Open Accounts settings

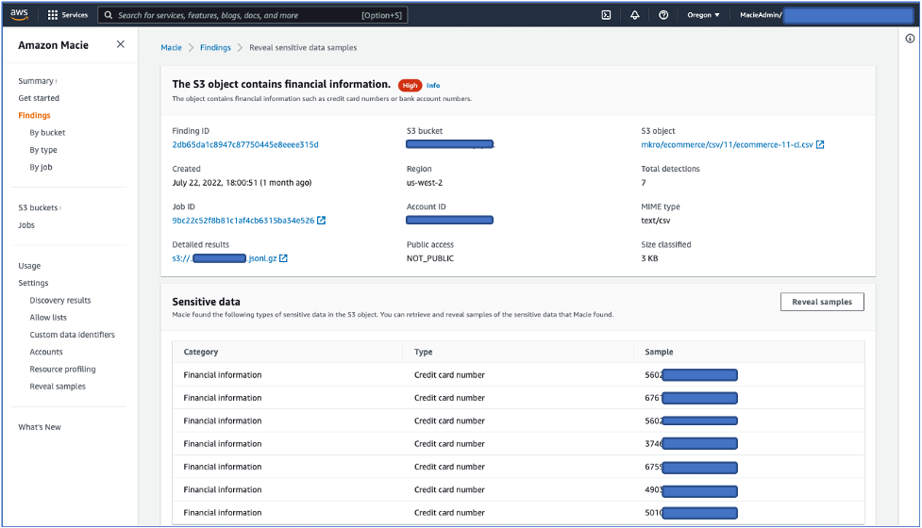pos(46,352)
